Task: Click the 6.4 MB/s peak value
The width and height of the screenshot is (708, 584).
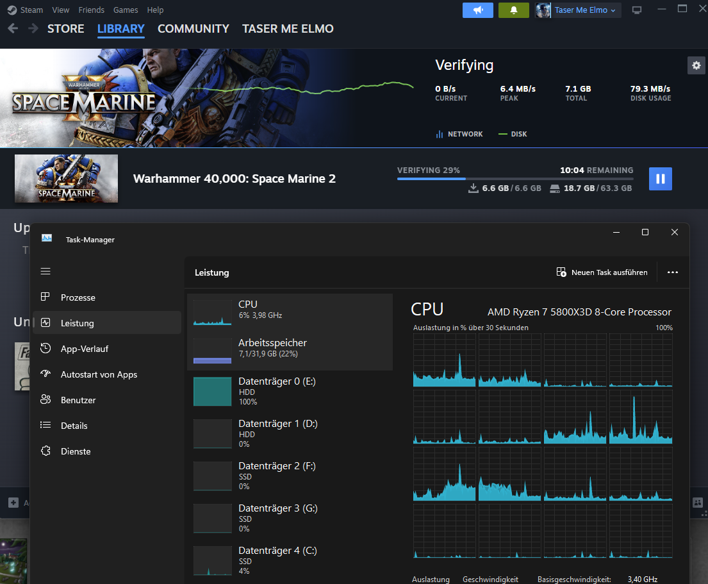Action: coord(518,89)
